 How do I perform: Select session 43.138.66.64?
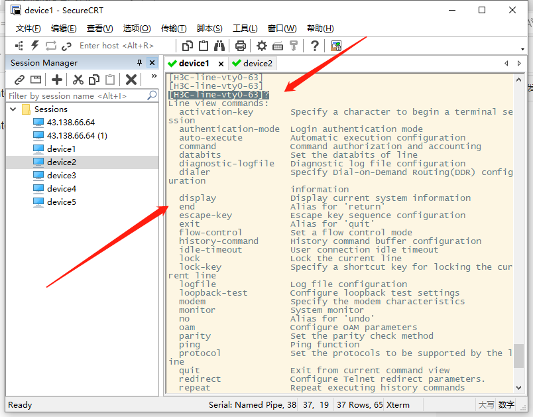(x=71, y=123)
